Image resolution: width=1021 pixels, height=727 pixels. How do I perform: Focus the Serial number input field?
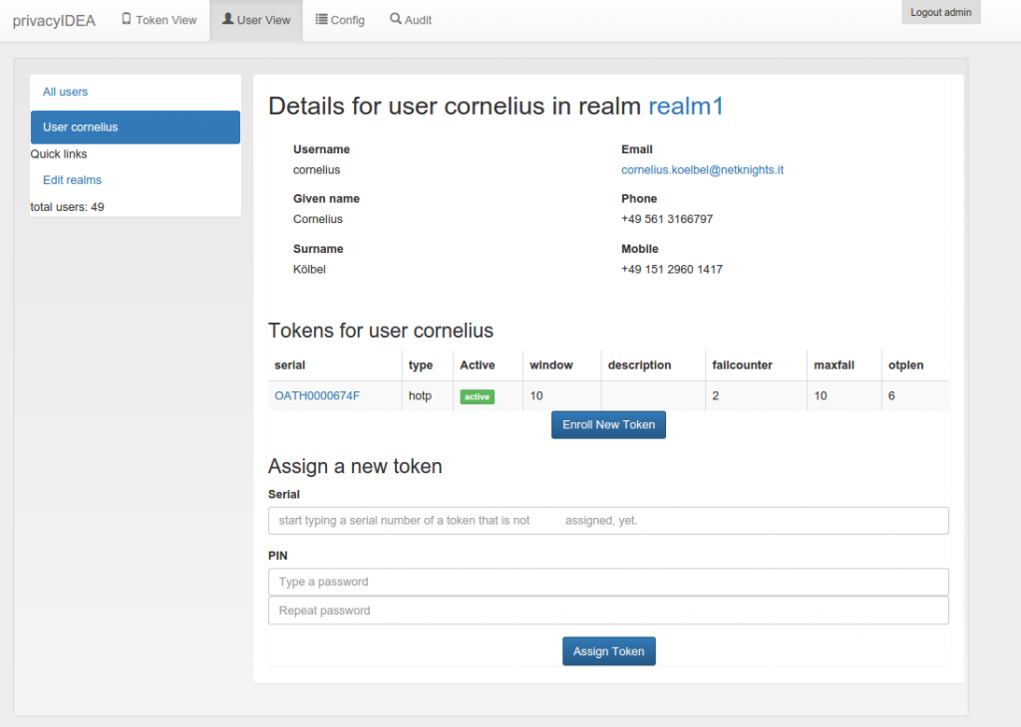[x=608, y=521]
